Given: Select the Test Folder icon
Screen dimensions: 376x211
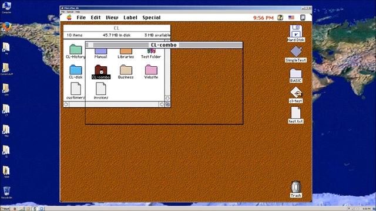Looking at the screenshot, I should [x=151, y=52].
